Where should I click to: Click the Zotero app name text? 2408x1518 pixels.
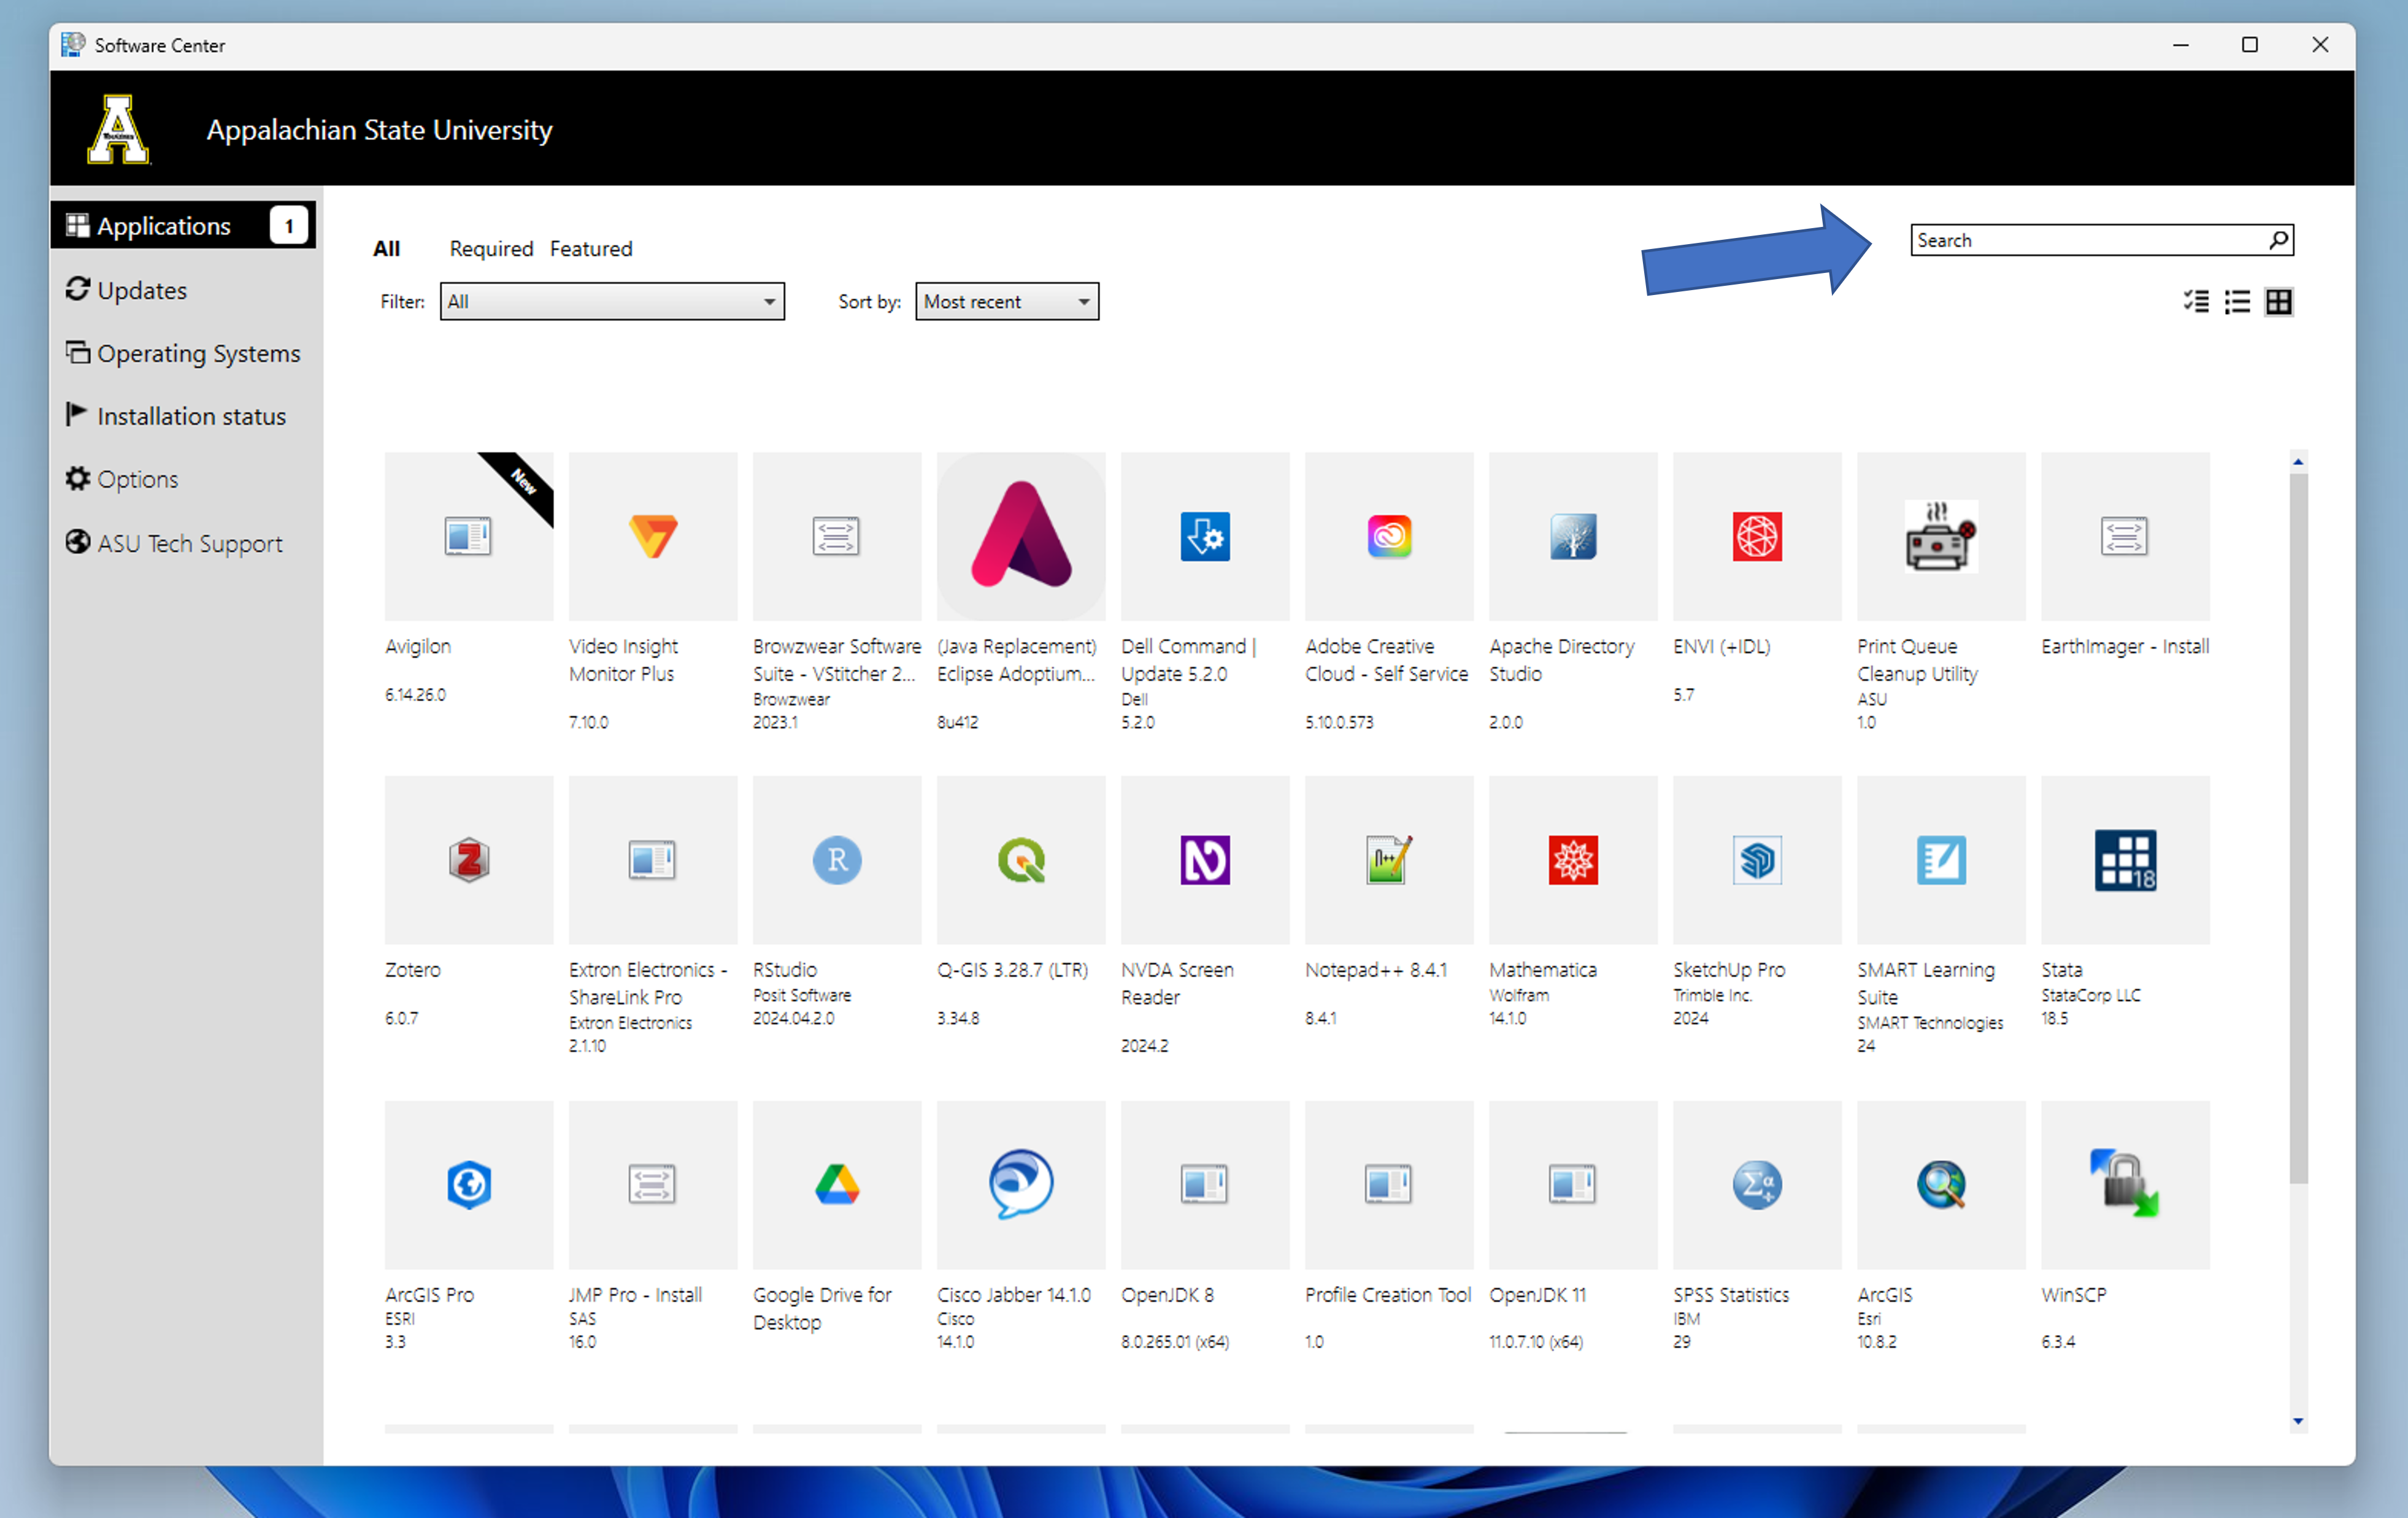click(x=413, y=969)
